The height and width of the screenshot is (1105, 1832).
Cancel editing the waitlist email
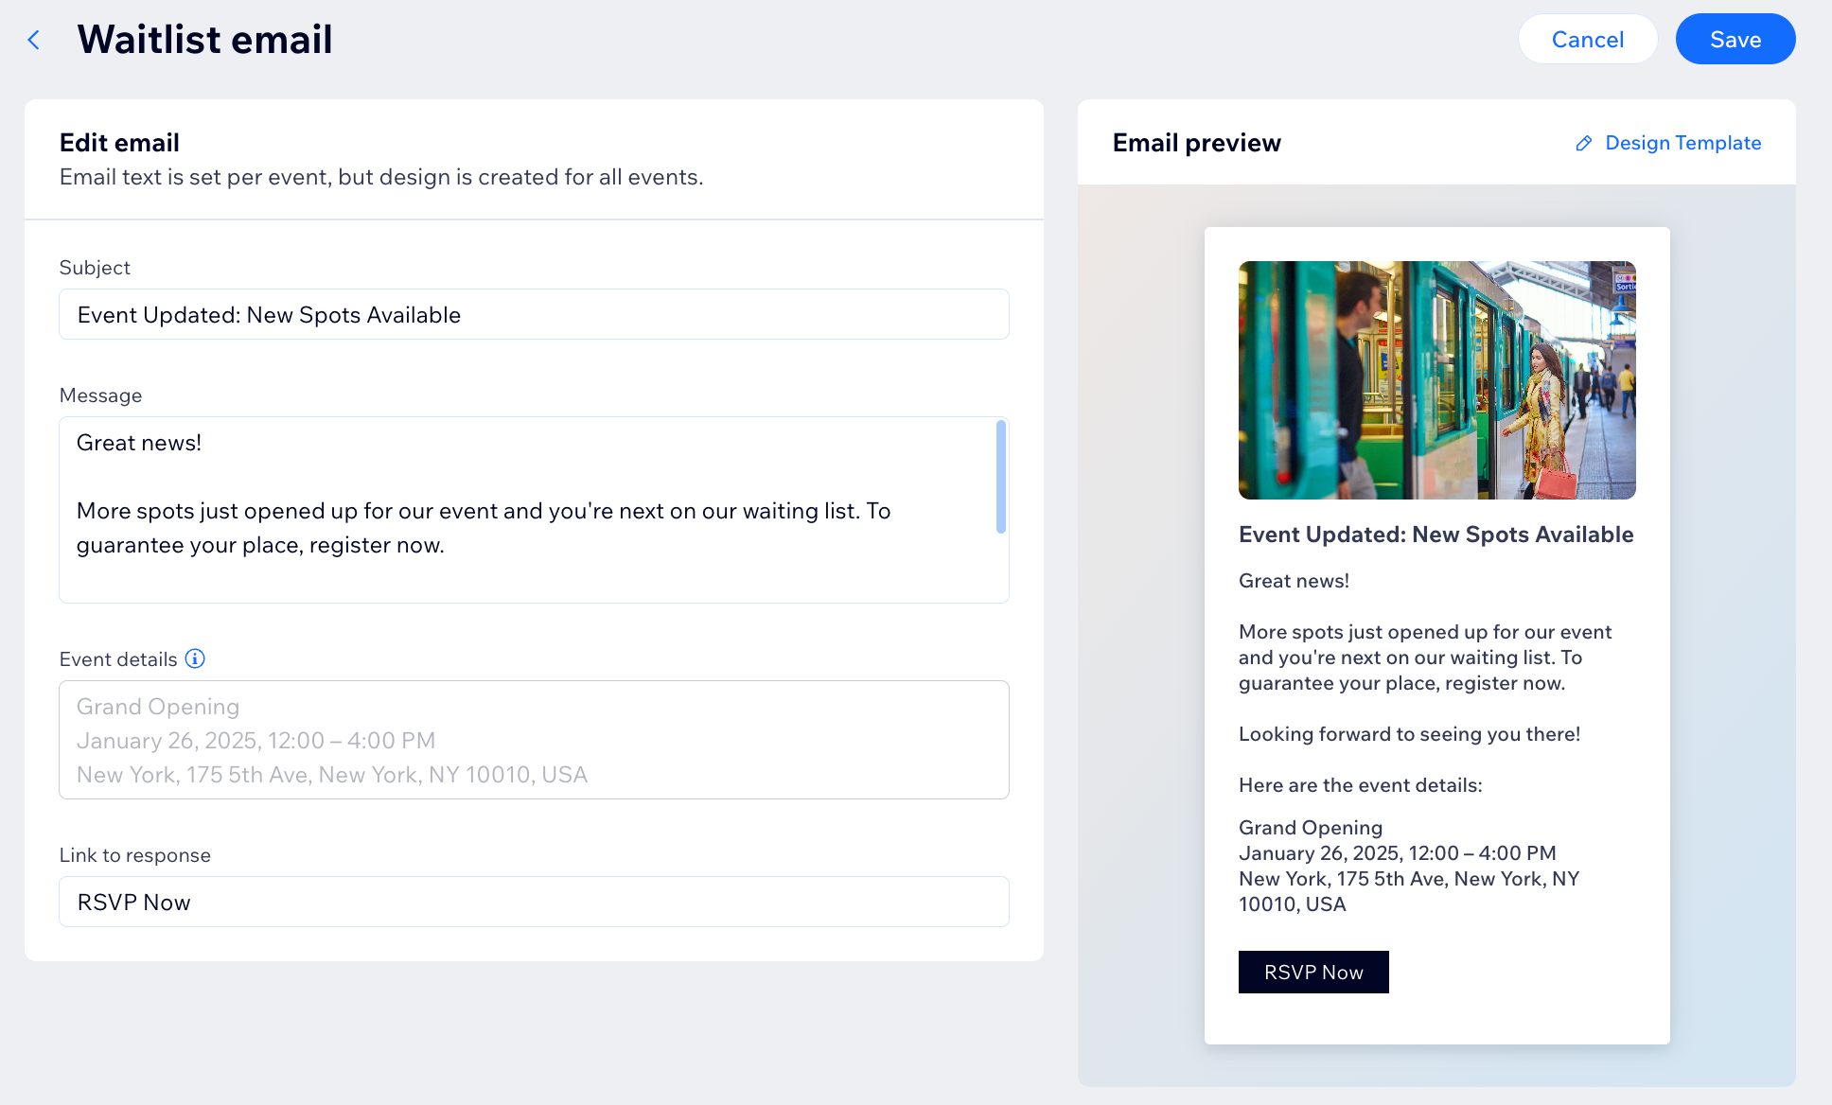point(1588,39)
